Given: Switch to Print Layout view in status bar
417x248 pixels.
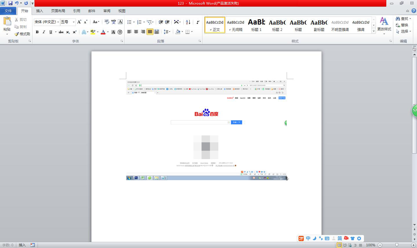Looking at the screenshot, I should (339, 245).
